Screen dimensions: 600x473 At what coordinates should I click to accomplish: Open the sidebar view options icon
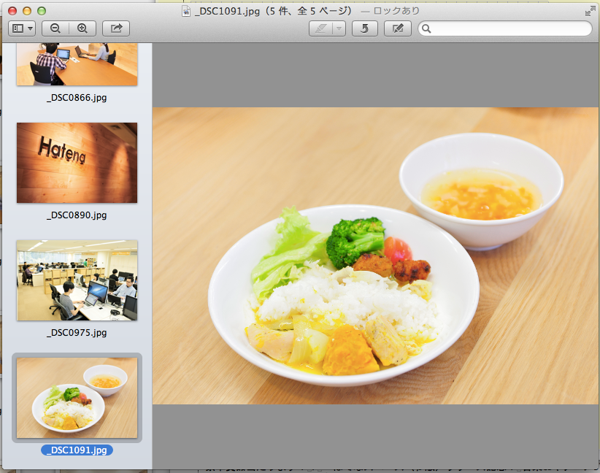click(x=20, y=28)
